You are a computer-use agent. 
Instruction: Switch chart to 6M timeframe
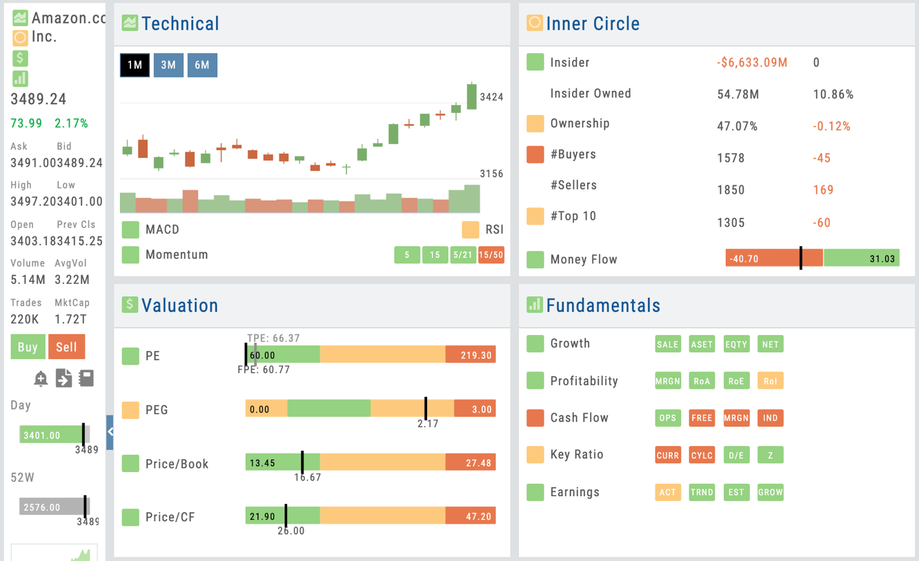202,65
